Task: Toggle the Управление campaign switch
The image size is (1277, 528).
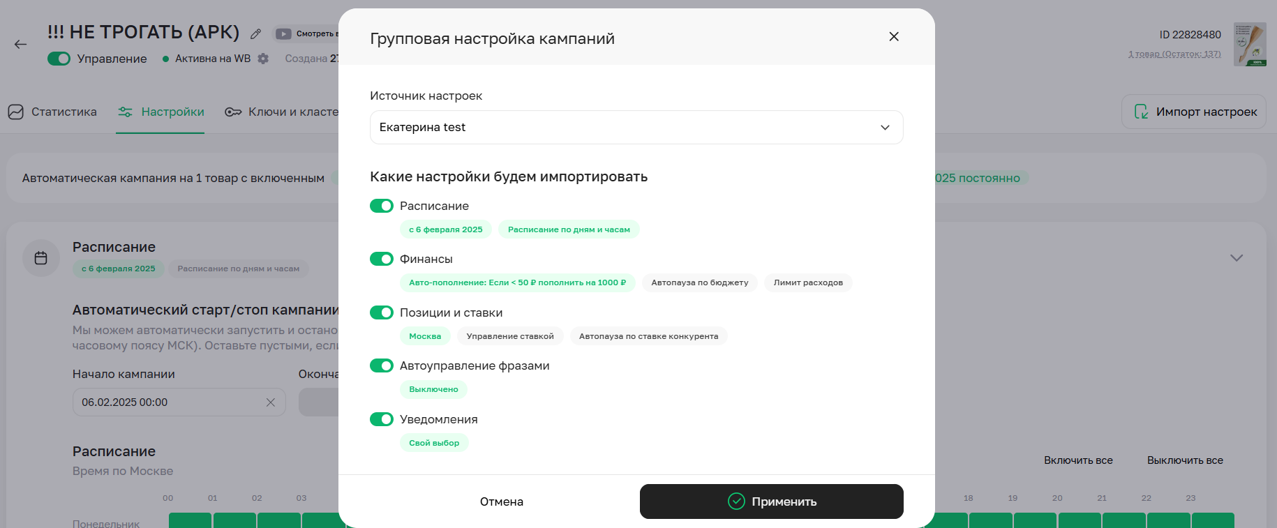Action: click(x=59, y=59)
